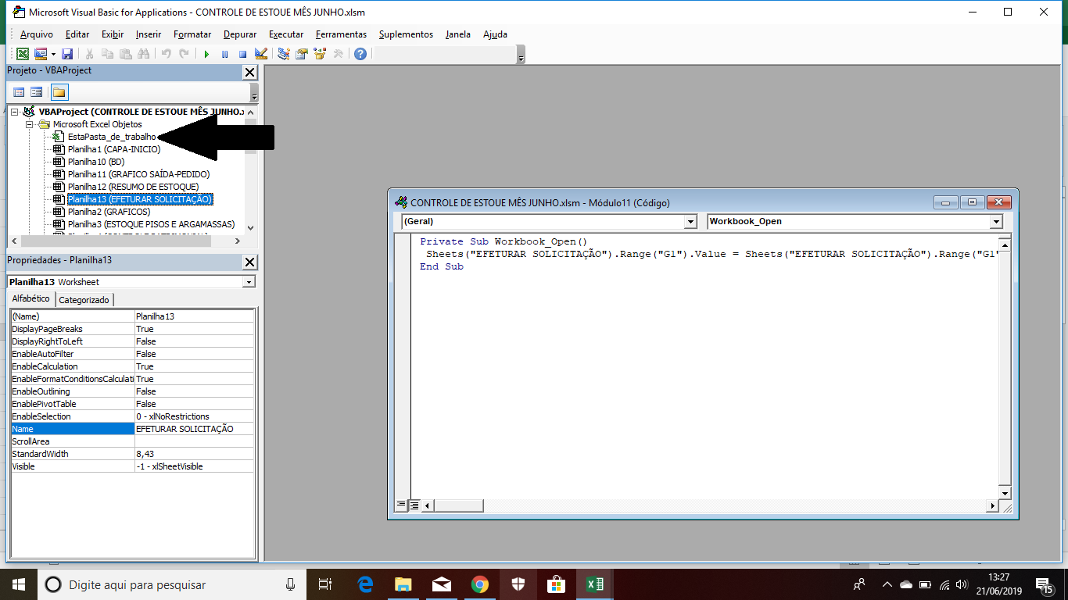Open the Exibir menu
The width and height of the screenshot is (1068, 600).
pos(113,34)
